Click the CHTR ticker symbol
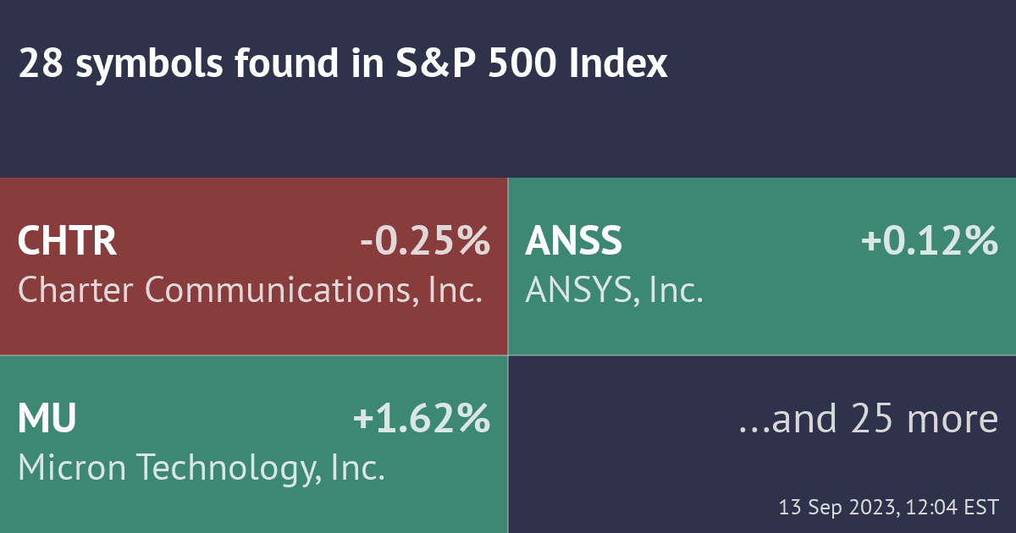 coord(67,242)
